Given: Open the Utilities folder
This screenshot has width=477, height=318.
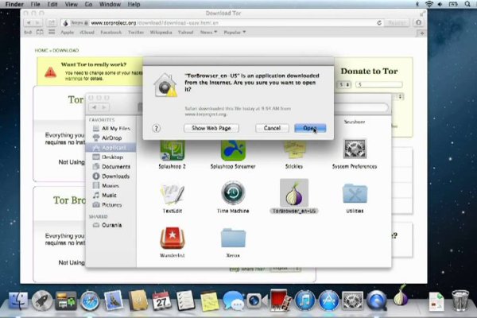Looking at the screenshot, I should pyautogui.click(x=354, y=193).
